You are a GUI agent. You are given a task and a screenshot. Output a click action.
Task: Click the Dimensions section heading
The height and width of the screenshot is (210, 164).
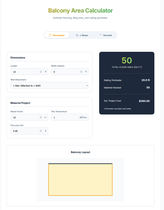(18, 58)
